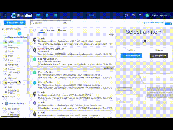Image resolution: width=173 pixels, height=130 pixels.
Task: Open Stash mail Pull request #9371
Action: click(72, 95)
